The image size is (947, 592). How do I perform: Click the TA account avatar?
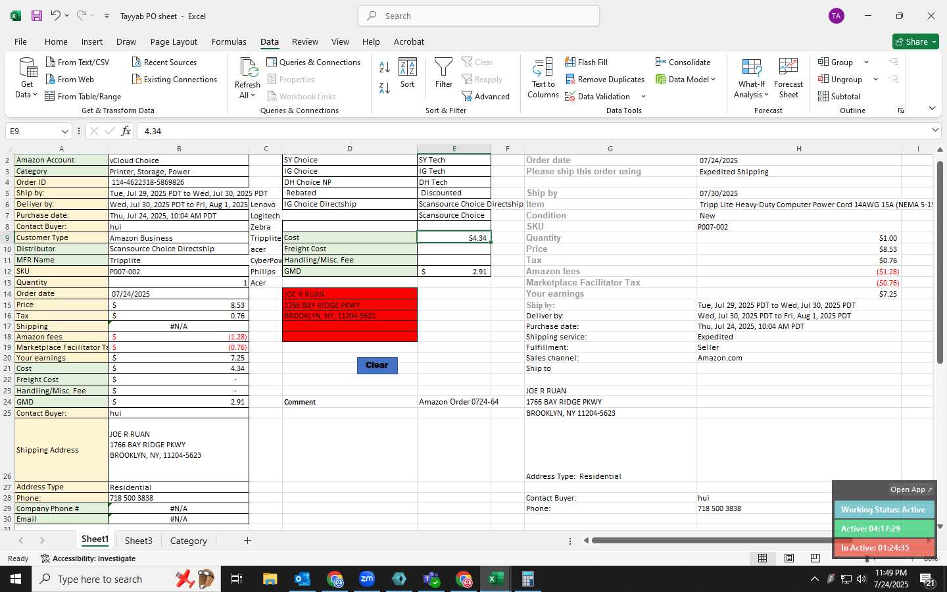tap(837, 16)
